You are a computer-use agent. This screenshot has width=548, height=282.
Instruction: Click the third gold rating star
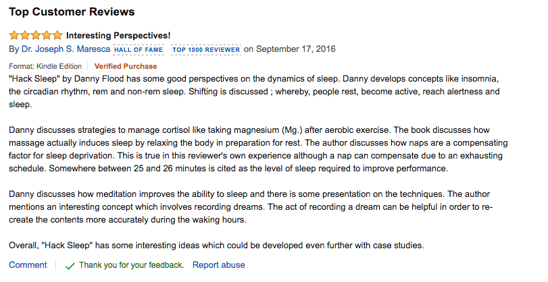(36, 35)
